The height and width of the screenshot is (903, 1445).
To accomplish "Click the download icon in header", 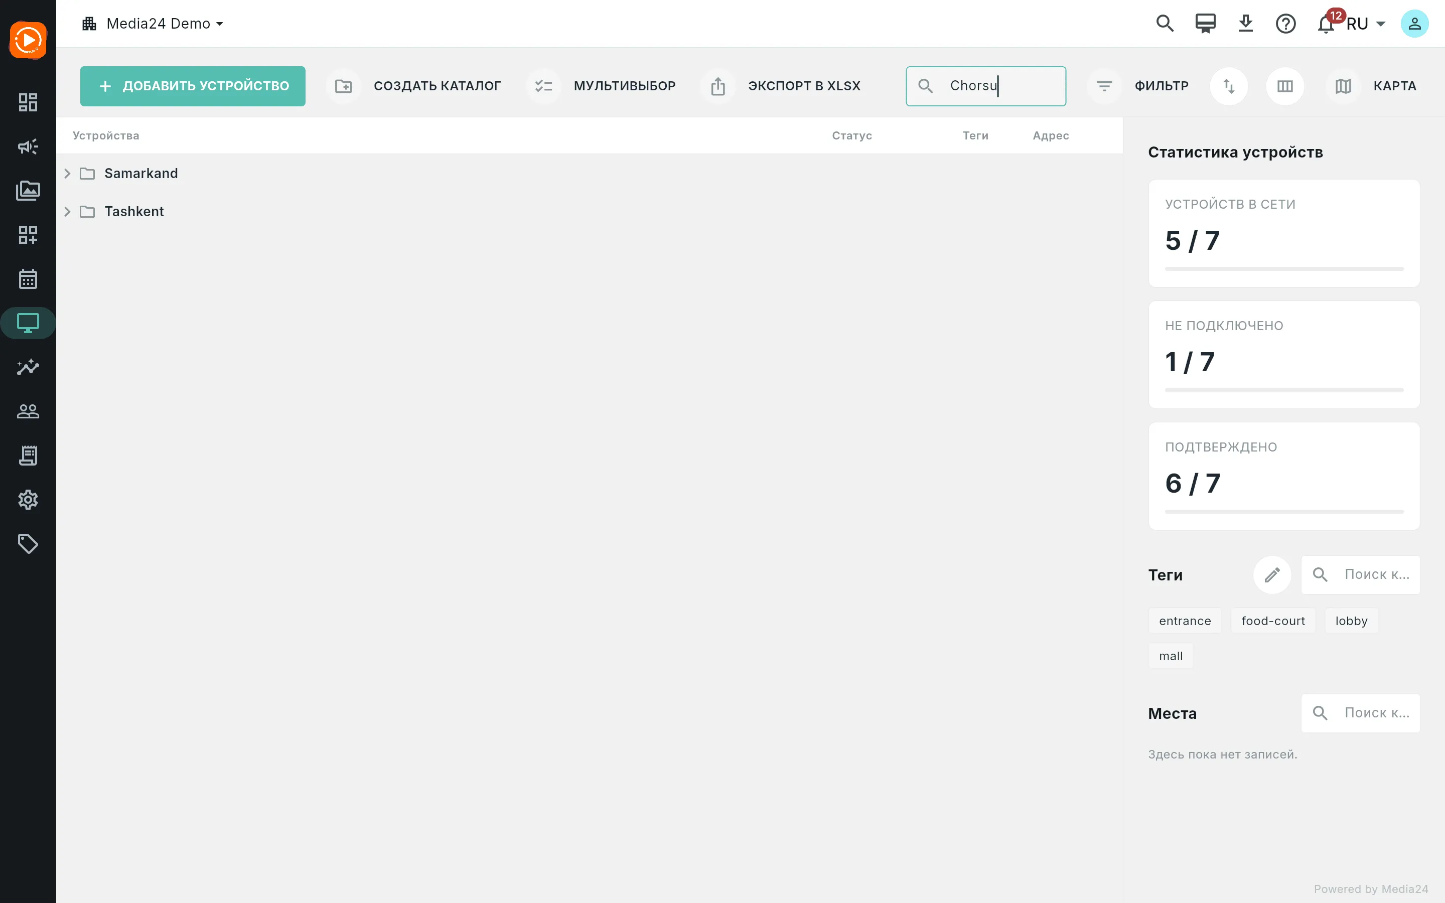I will [x=1246, y=24].
